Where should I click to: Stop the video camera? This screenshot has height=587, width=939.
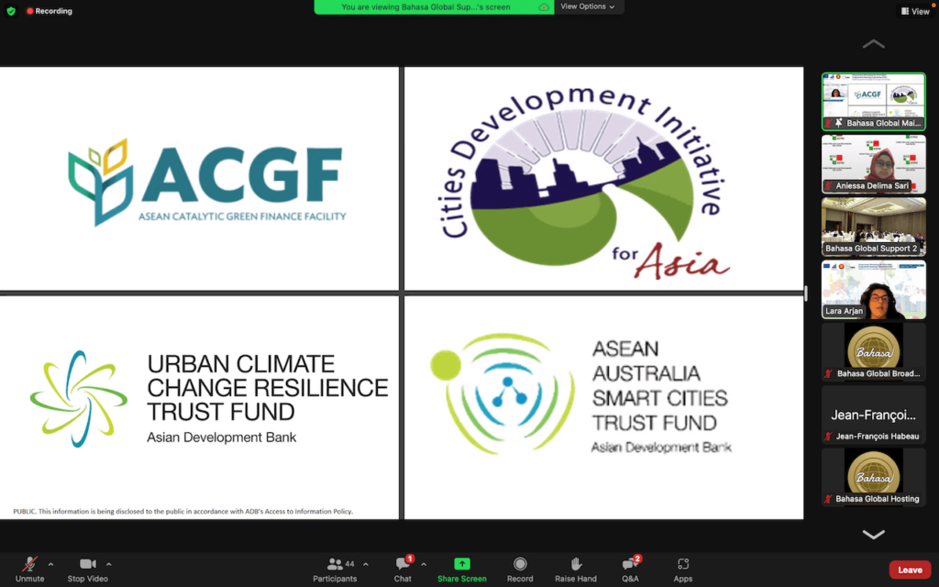pyautogui.click(x=87, y=569)
